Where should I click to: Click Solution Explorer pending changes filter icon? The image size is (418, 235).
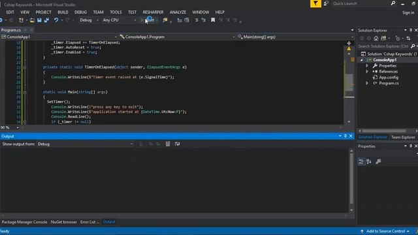(398, 39)
